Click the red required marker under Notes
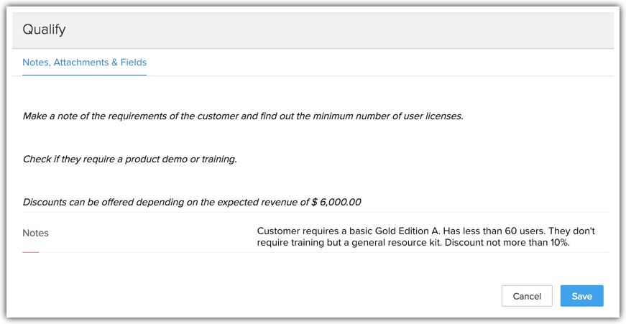Viewport: 626px width, 324px height. point(31,252)
